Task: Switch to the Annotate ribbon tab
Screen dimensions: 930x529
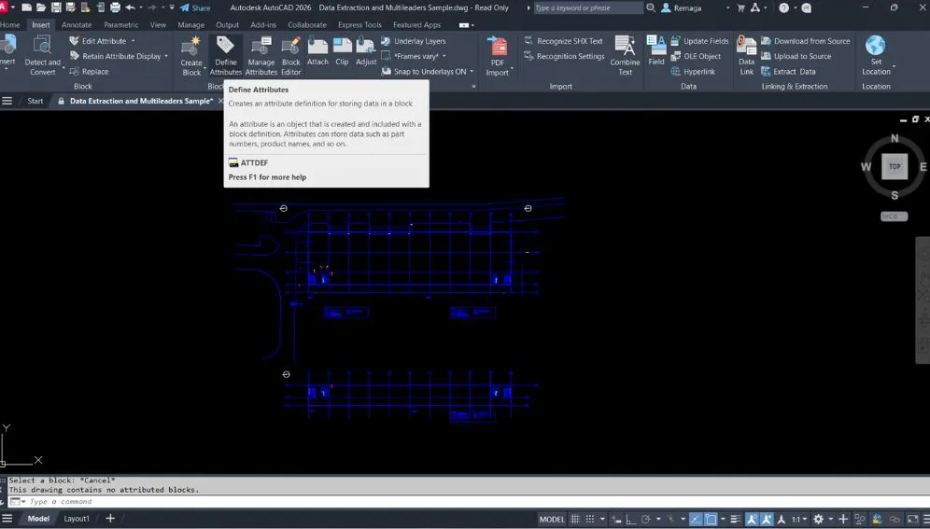Action: [77, 25]
